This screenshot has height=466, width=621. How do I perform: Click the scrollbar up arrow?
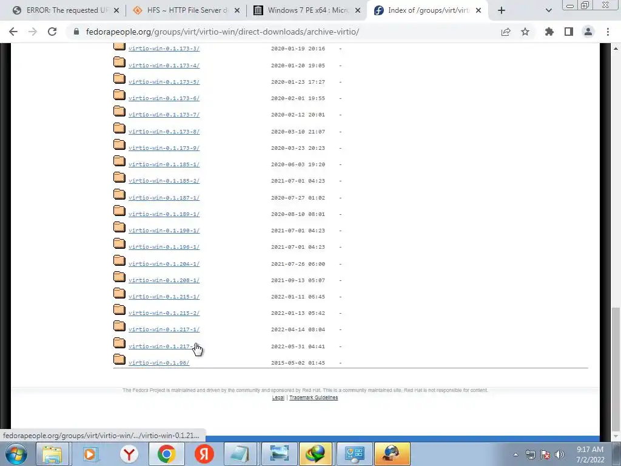(616, 49)
